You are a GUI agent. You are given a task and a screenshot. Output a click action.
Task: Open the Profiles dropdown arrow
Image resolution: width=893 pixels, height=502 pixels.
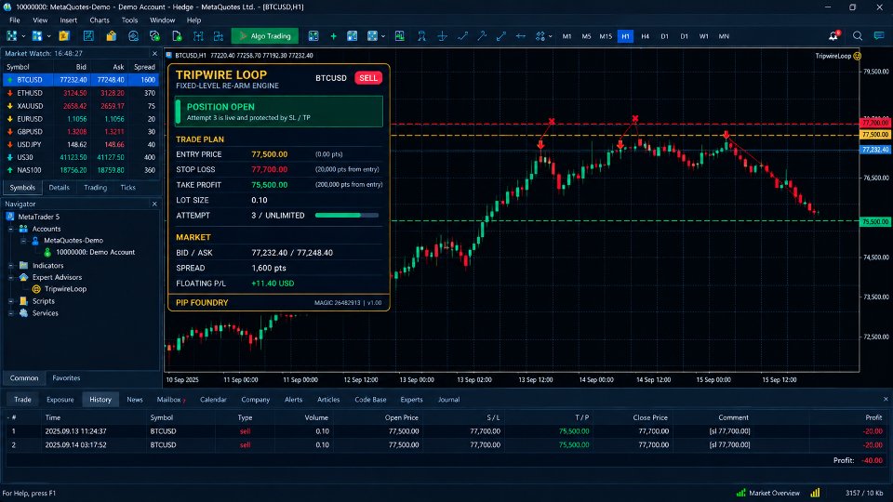49,36
